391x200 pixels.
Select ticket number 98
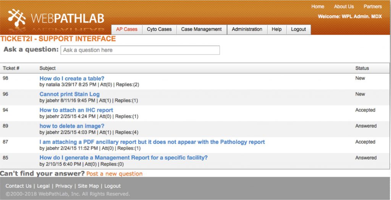click(x=5, y=78)
